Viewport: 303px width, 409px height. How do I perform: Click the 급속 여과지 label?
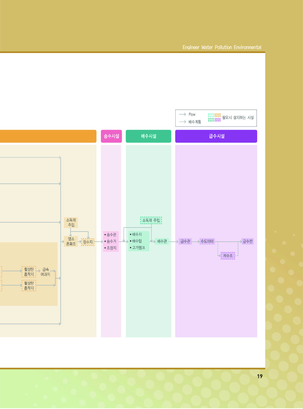coord(45,272)
